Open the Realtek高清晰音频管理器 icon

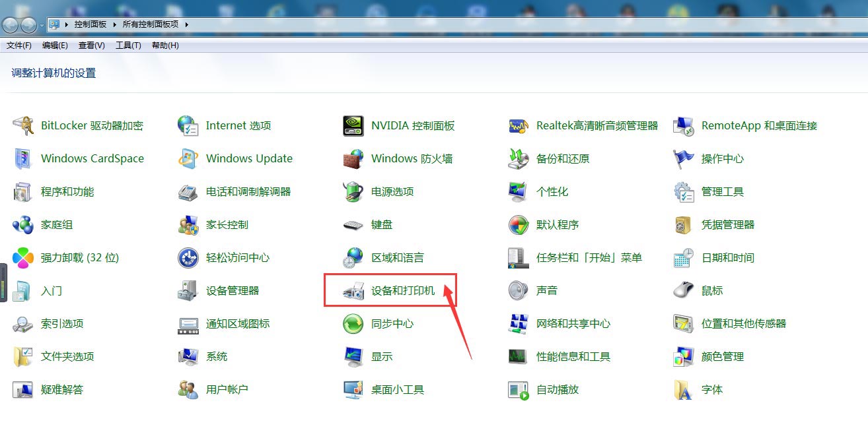(519, 125)
